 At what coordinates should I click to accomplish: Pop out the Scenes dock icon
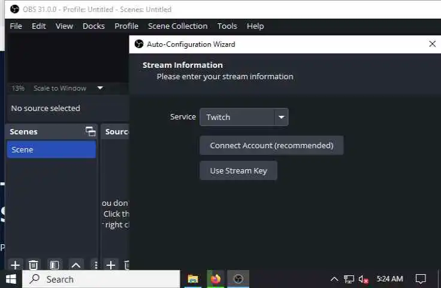(x=90, y=131)
